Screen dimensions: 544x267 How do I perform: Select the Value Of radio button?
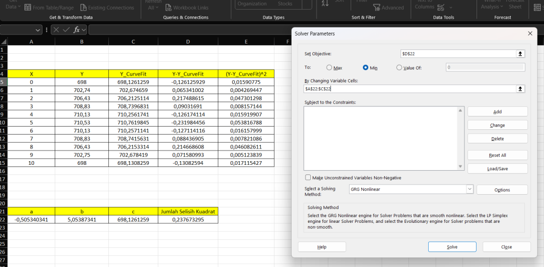point(399,68)
